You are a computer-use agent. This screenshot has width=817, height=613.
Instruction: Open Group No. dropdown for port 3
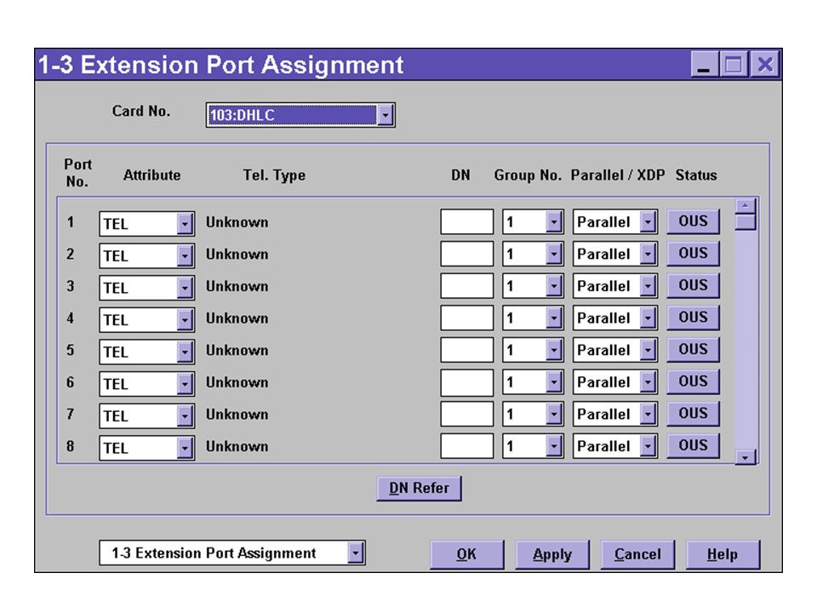tap(554, 286)
